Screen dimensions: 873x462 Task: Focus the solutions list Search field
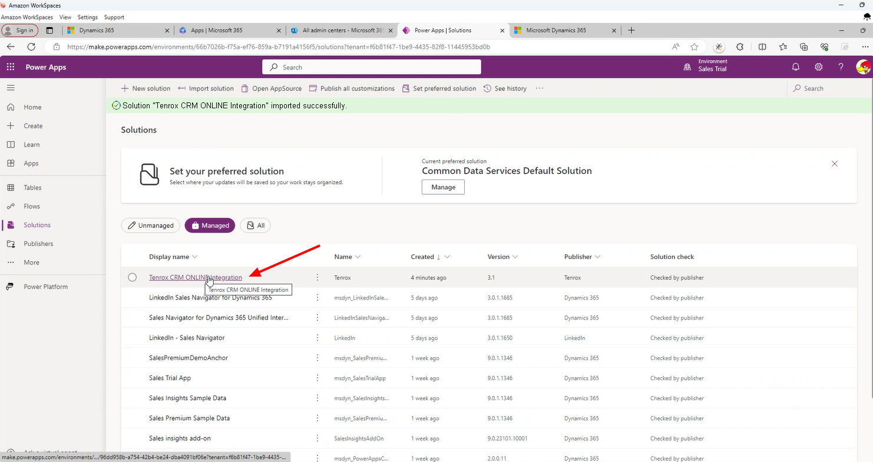pyautogui.click(x=829, y=88)
